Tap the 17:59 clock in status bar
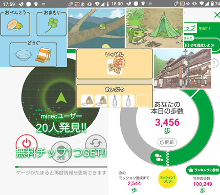This screenshot has width=220, height=195. point(9,4)
